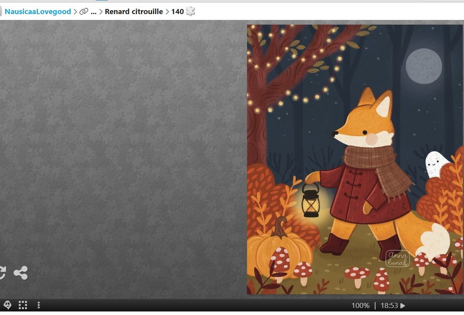Click the chain link icon in breadcrumb
The height and width of the screenshot is (315, 464).
[84, 12]
